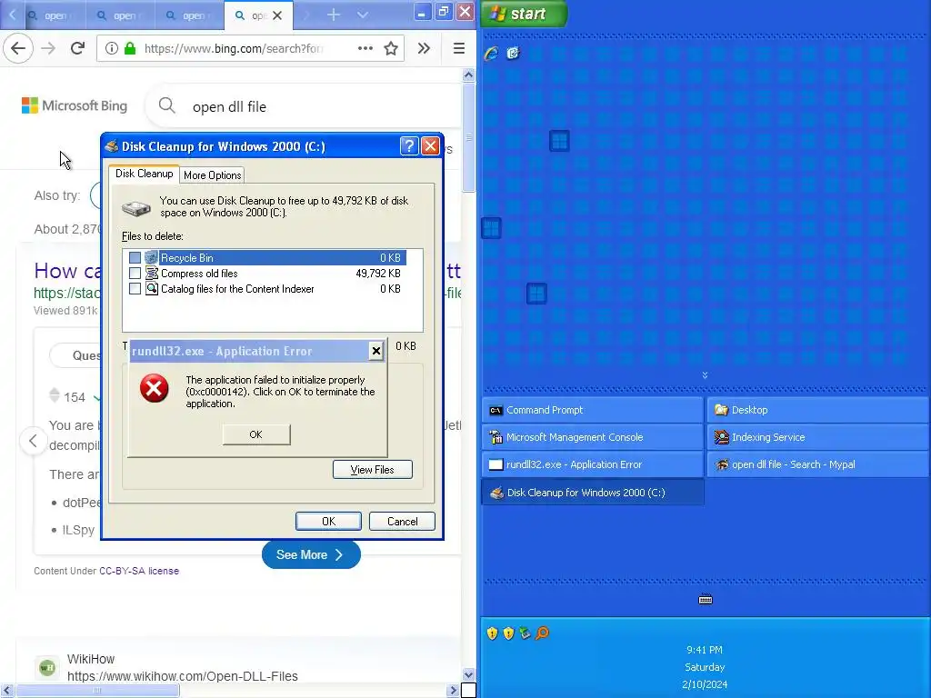The height and width of the screenshot is (698, 931).
Task: Click the second security shield tray icon
Action: point(508,633)
